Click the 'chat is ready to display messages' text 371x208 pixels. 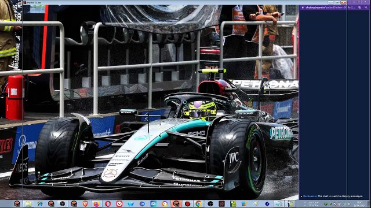pyautogui.click(x=340, y=196)
